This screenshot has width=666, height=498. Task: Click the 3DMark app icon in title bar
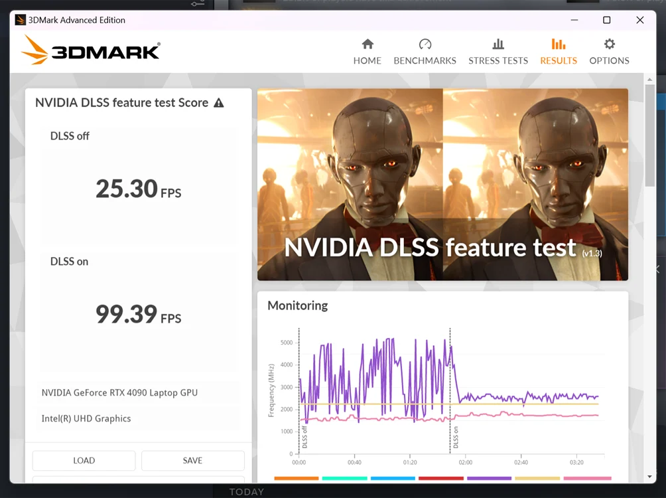[20, 20]
